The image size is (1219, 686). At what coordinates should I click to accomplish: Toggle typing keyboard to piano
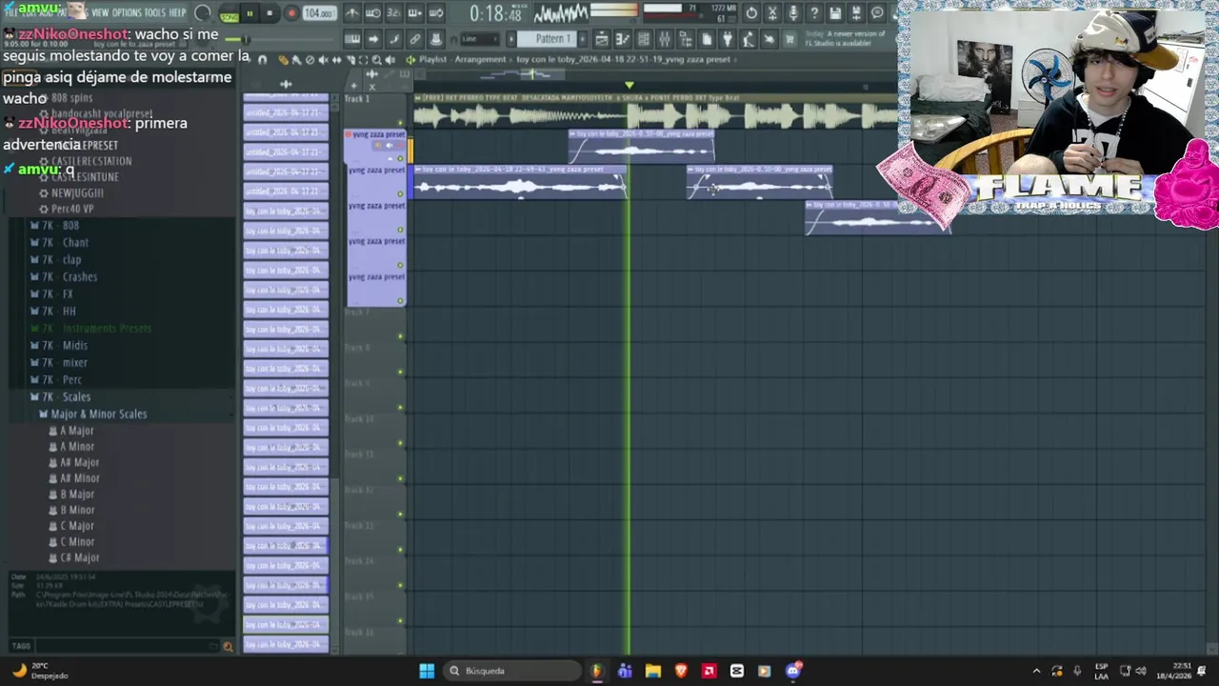[351, 39]
